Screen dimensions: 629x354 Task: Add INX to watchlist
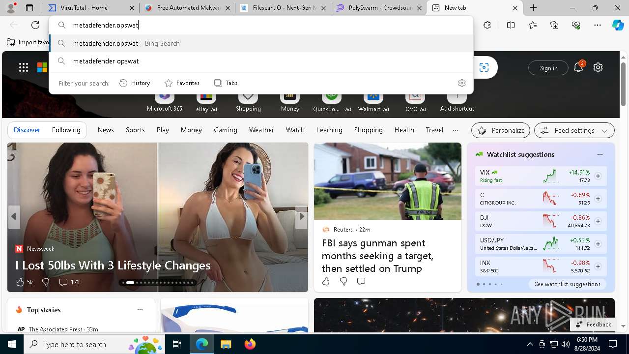pyautogui.click(x=598, y=266)
